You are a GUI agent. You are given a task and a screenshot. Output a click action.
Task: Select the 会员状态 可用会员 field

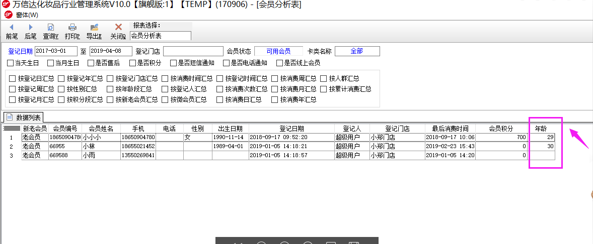[x=278, y=51]
